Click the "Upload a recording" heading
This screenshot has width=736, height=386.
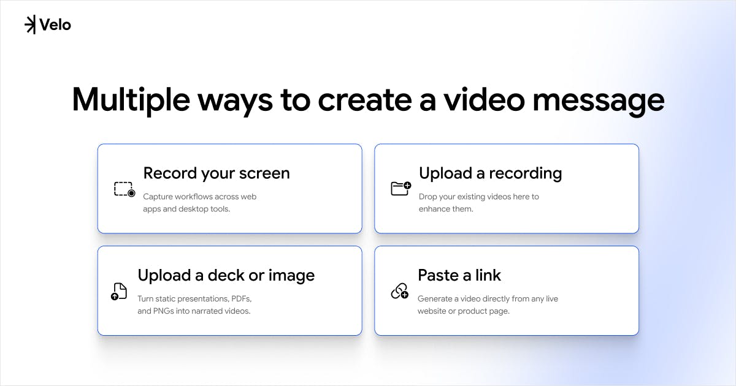[491, 173]
